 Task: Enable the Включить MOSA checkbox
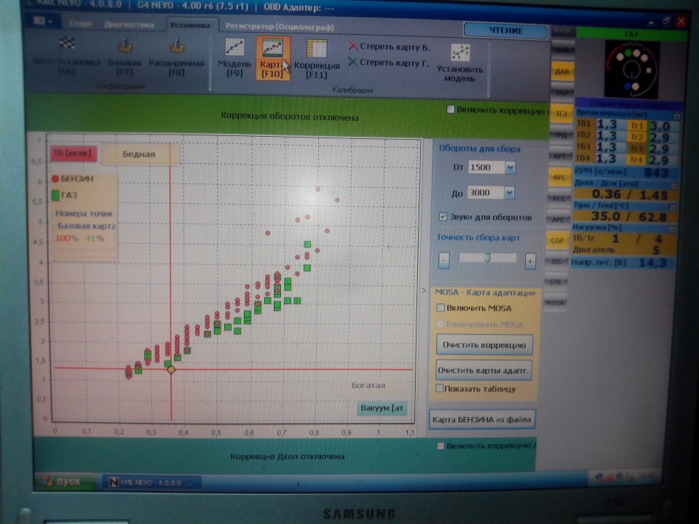[441, 308]
